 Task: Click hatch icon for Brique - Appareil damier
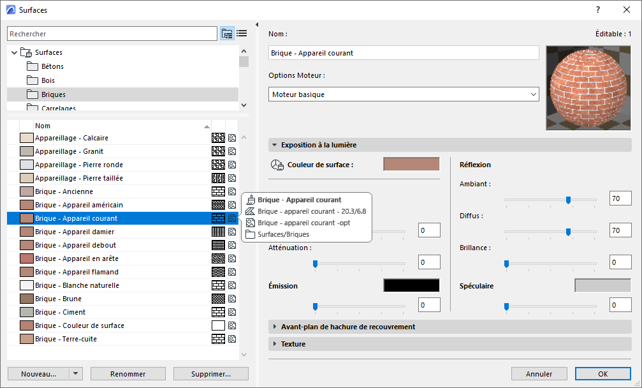pos(218,232)
